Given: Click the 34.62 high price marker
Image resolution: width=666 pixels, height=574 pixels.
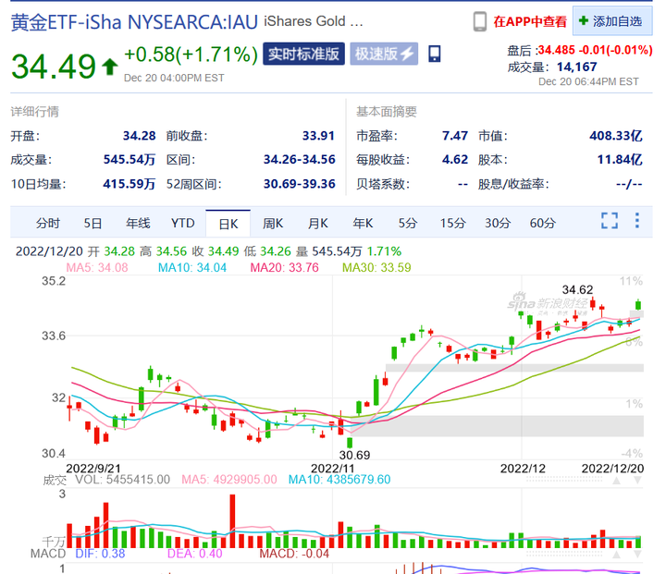Looking at the screenshot, I should [x=577, y=290].
